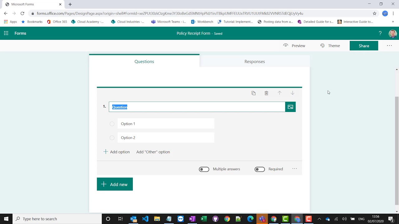Open Microsoft Teams from the taskbar
399x224 pixels.
click(x=262, y=219)
